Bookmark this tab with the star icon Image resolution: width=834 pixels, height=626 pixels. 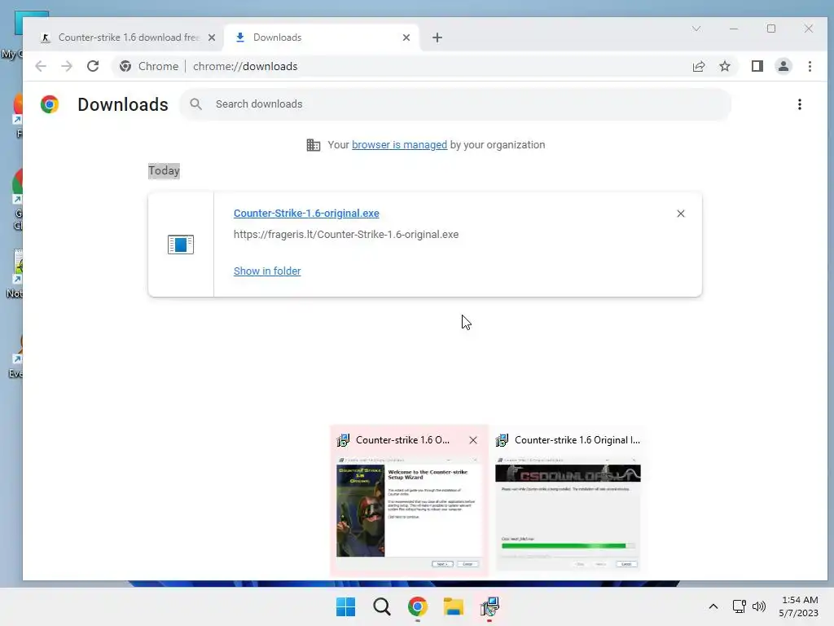click(x=724, y=66)
